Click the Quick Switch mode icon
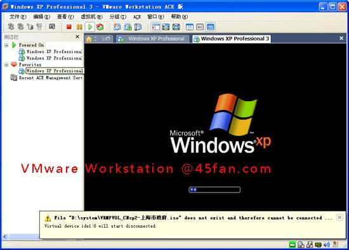Viewport: 349px width, 250px height. click(x=166, y=27)
